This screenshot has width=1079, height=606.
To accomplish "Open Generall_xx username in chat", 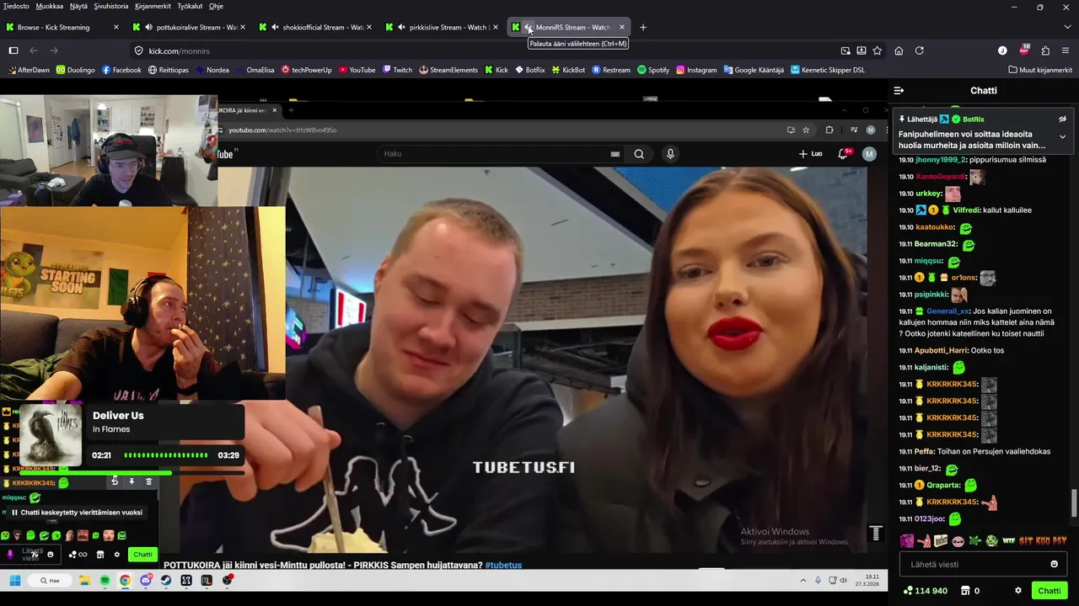I will (x=948, y=311).
